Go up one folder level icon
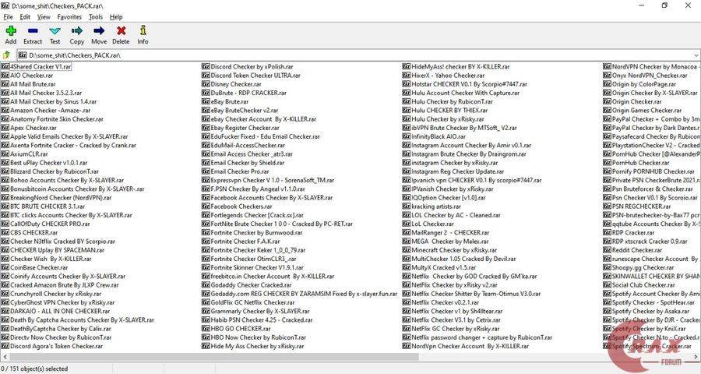 [x=7, y=55]
